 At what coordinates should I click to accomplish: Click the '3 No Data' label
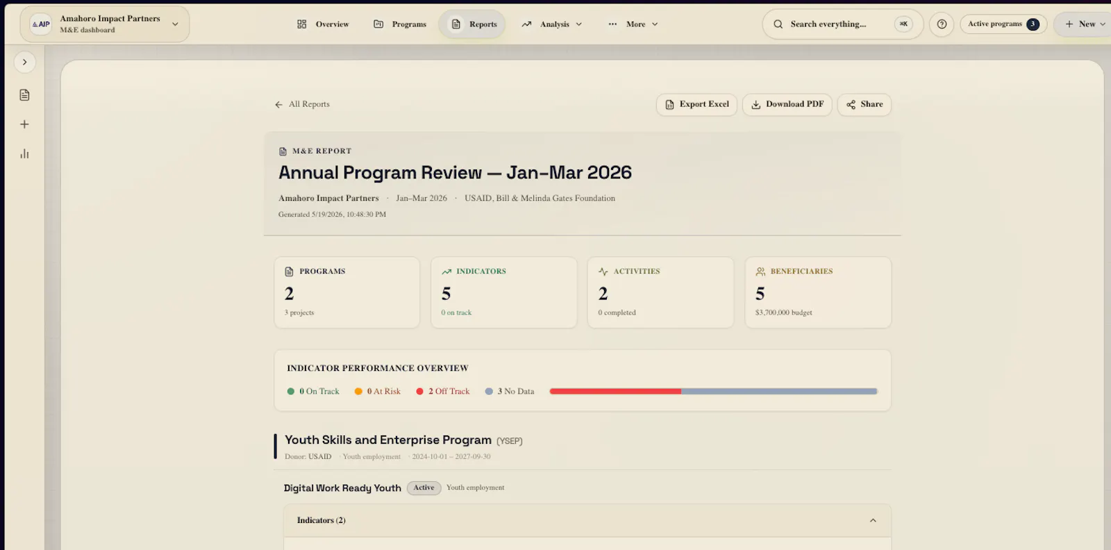pyautogui.click(x=516, y=392)
